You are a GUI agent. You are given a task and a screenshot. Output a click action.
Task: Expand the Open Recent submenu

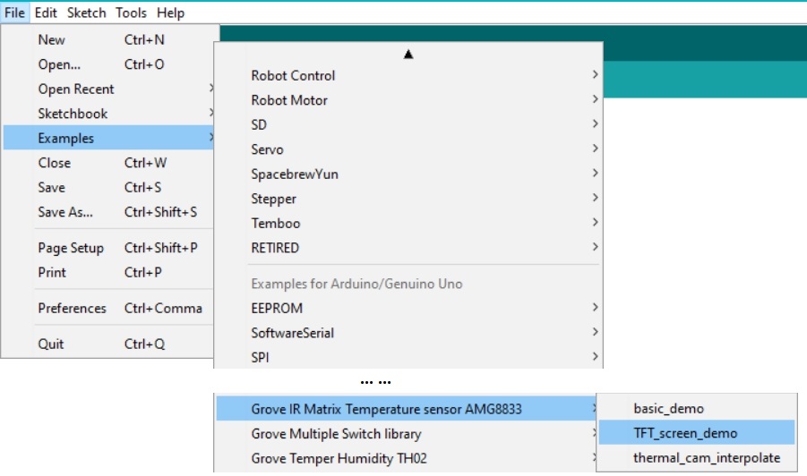pos(108,89)
